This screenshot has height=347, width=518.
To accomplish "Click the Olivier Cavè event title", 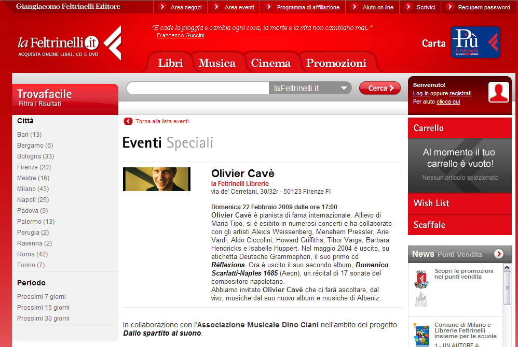I will click(243, 173).
